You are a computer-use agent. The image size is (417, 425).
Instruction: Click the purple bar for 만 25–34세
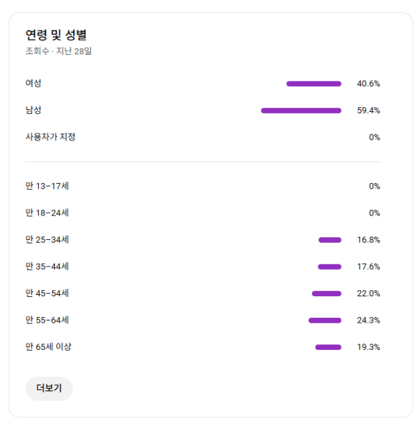[x=330, y=240]
